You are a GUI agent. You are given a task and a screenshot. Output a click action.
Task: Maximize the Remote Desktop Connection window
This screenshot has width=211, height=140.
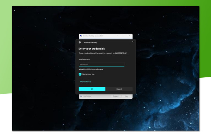point(123,36)
